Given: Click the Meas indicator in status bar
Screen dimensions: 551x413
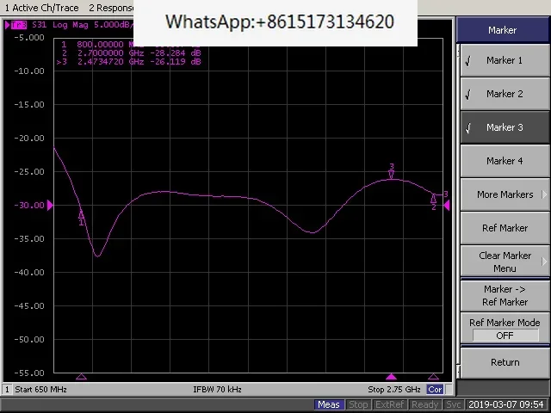Looking at the screenshot, I should [x=328, y=404].
